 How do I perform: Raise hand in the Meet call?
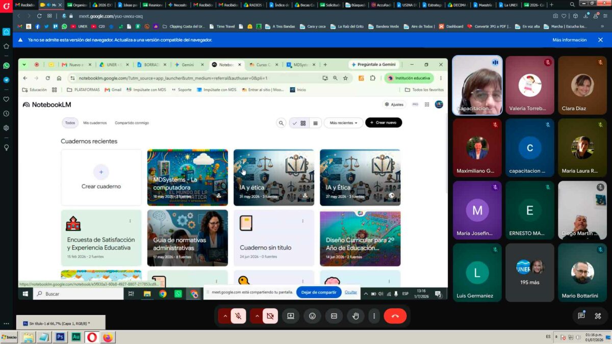coord(355,316)
